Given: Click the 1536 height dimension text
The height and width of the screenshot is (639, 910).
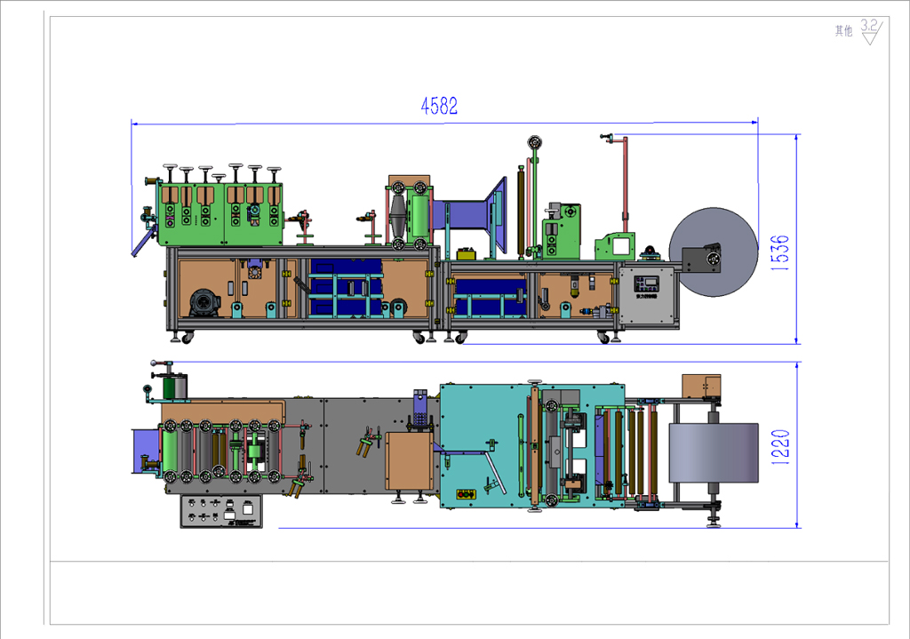Looking at the screenshot, I should (x=779, y=253).
